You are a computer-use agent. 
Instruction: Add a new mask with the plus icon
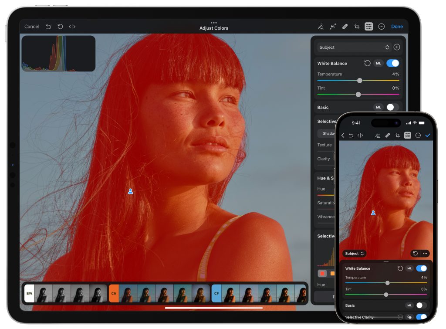click(x=396, y=47)
